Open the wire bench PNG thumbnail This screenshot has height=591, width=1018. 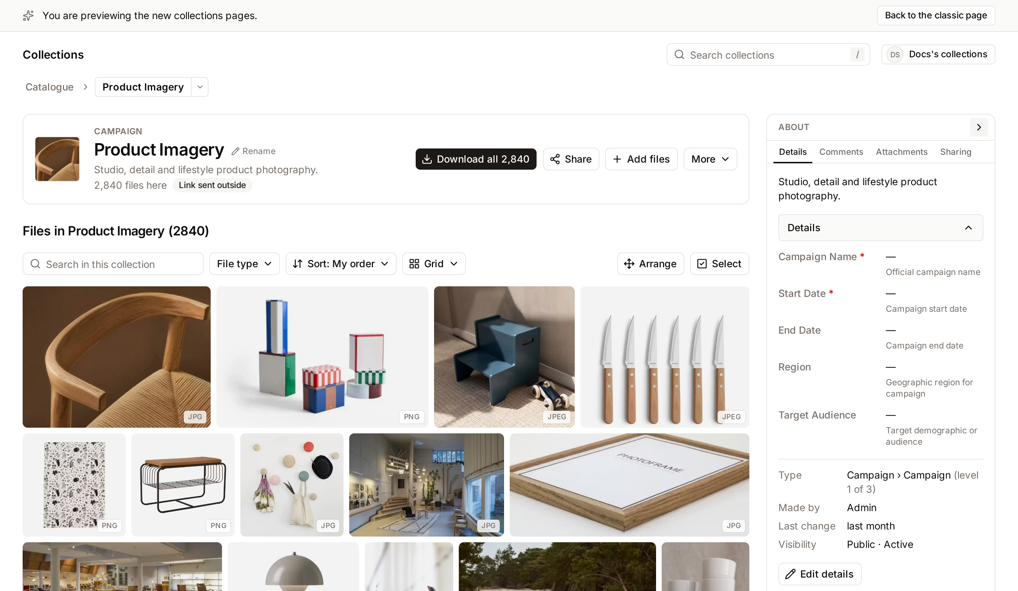183,485
